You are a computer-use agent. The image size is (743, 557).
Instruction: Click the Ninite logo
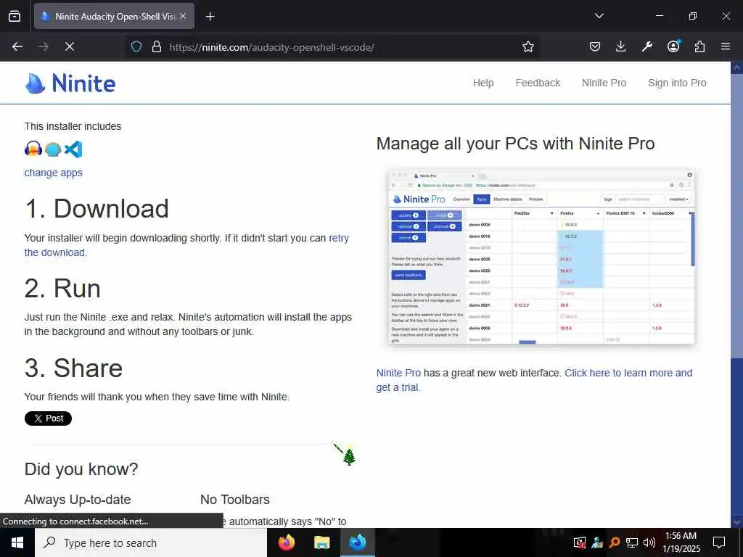click(x=70, y=83)
